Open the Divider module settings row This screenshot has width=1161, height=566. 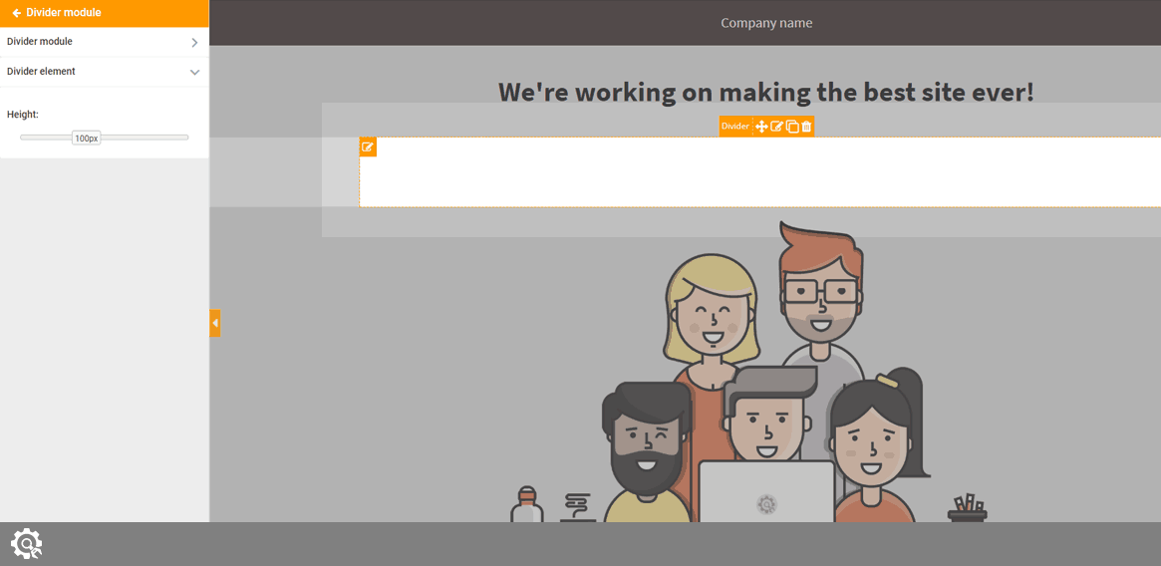click(x=90, y=42)
